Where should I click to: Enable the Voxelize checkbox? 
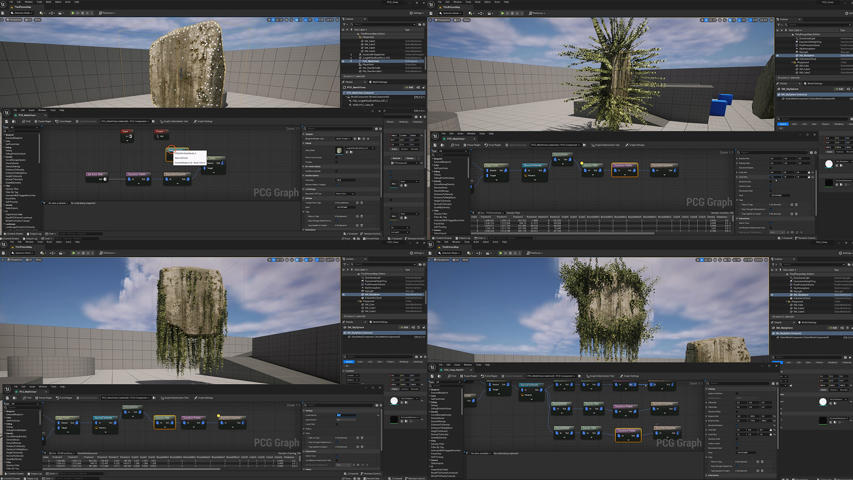[336, 162]
